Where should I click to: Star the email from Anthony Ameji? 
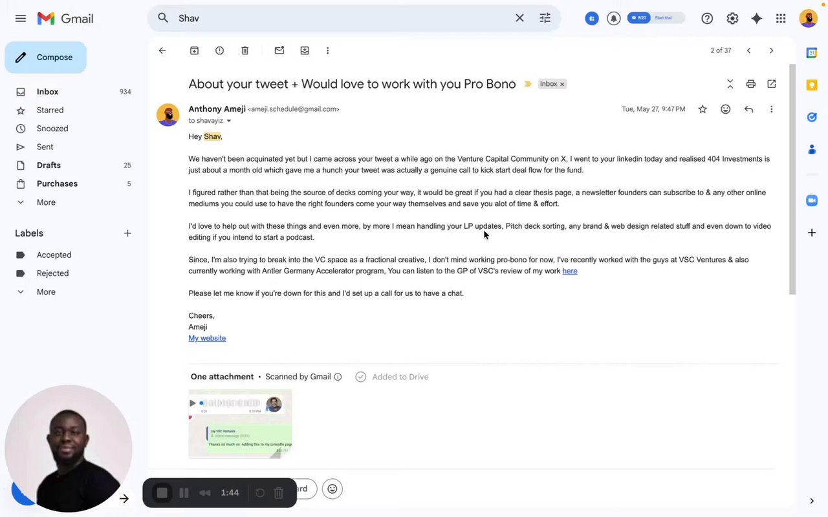[x=703, y=109]
